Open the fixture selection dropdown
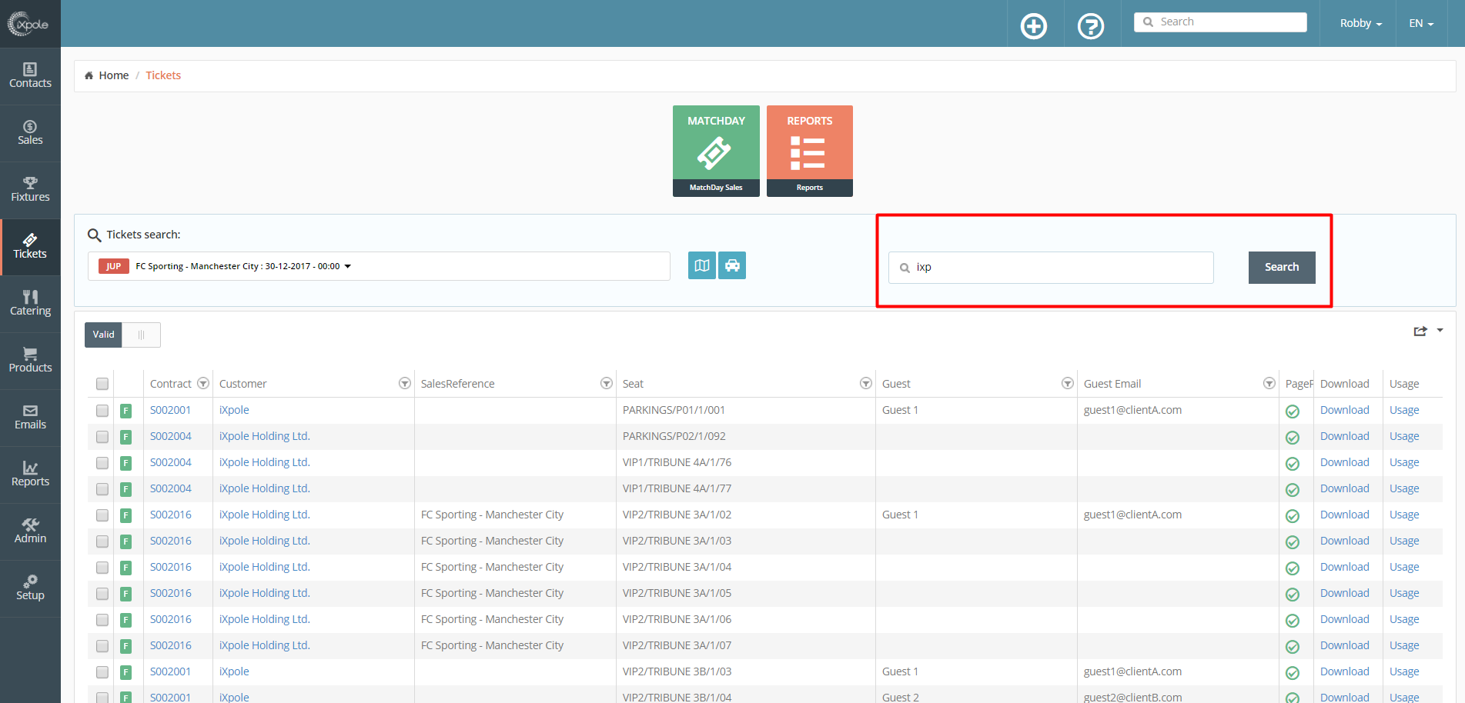Screen dimensions: 1465x703 tap(379, 266)
